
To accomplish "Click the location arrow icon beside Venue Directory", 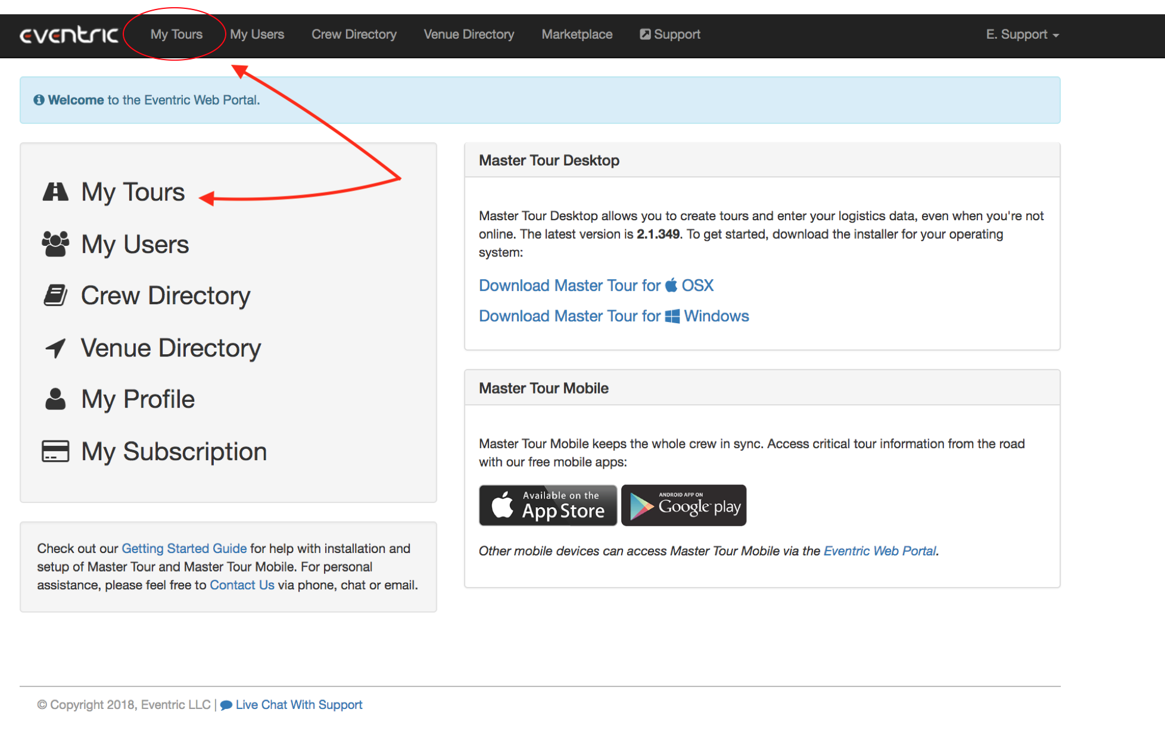I will [x=55, y=348].
